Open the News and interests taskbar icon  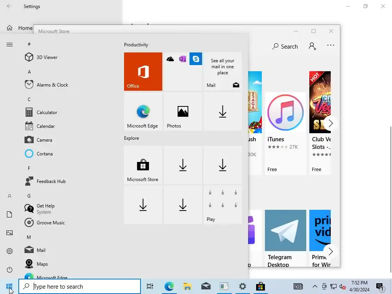pyautogui.click(x=298, y=286)
